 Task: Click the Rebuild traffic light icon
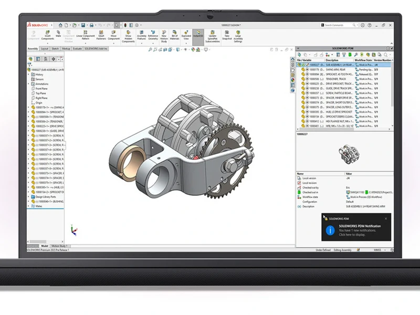pyautogui.click(x=125, y=25)
